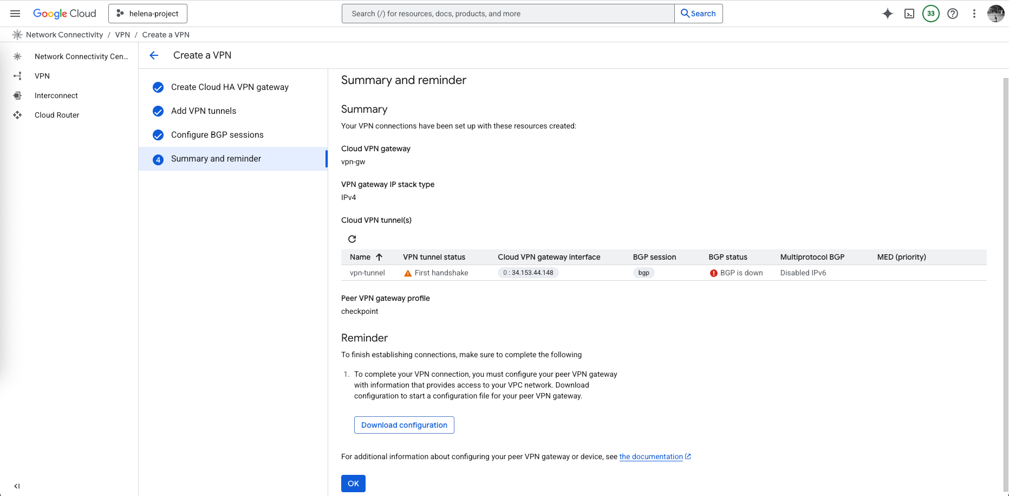Open the main navigation hamburger menu
Viewport: 1009px width, 496px height.
point(15,14)
